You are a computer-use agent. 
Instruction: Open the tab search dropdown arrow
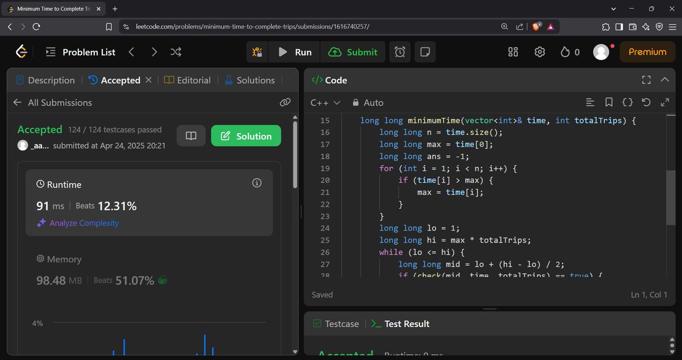[613, 9]
